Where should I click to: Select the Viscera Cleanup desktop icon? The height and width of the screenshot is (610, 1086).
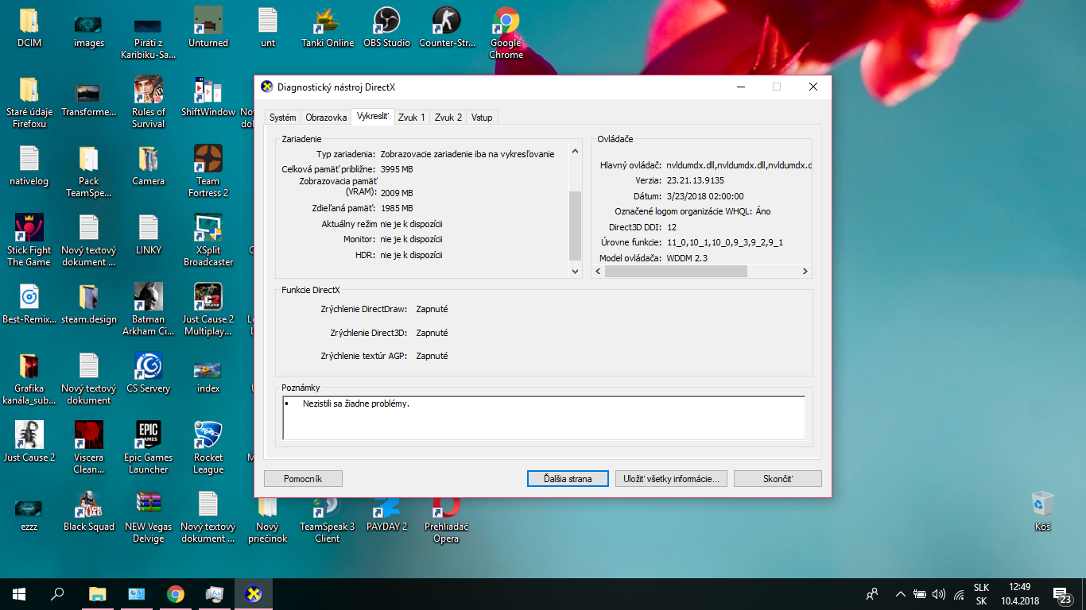(89, 447)
